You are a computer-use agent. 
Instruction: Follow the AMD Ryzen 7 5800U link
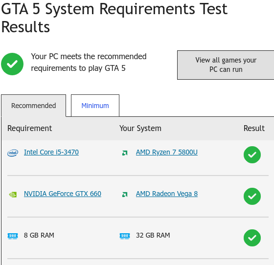(167, 152)
